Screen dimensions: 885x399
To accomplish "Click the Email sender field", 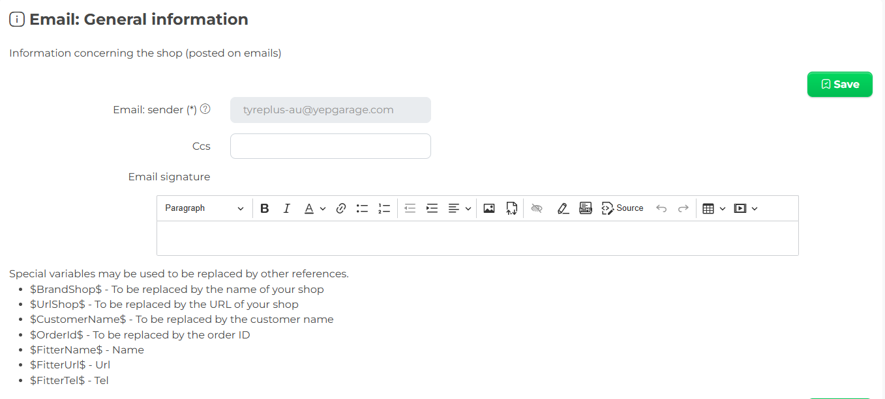I will pyautogui.click(x=331, y=110).
